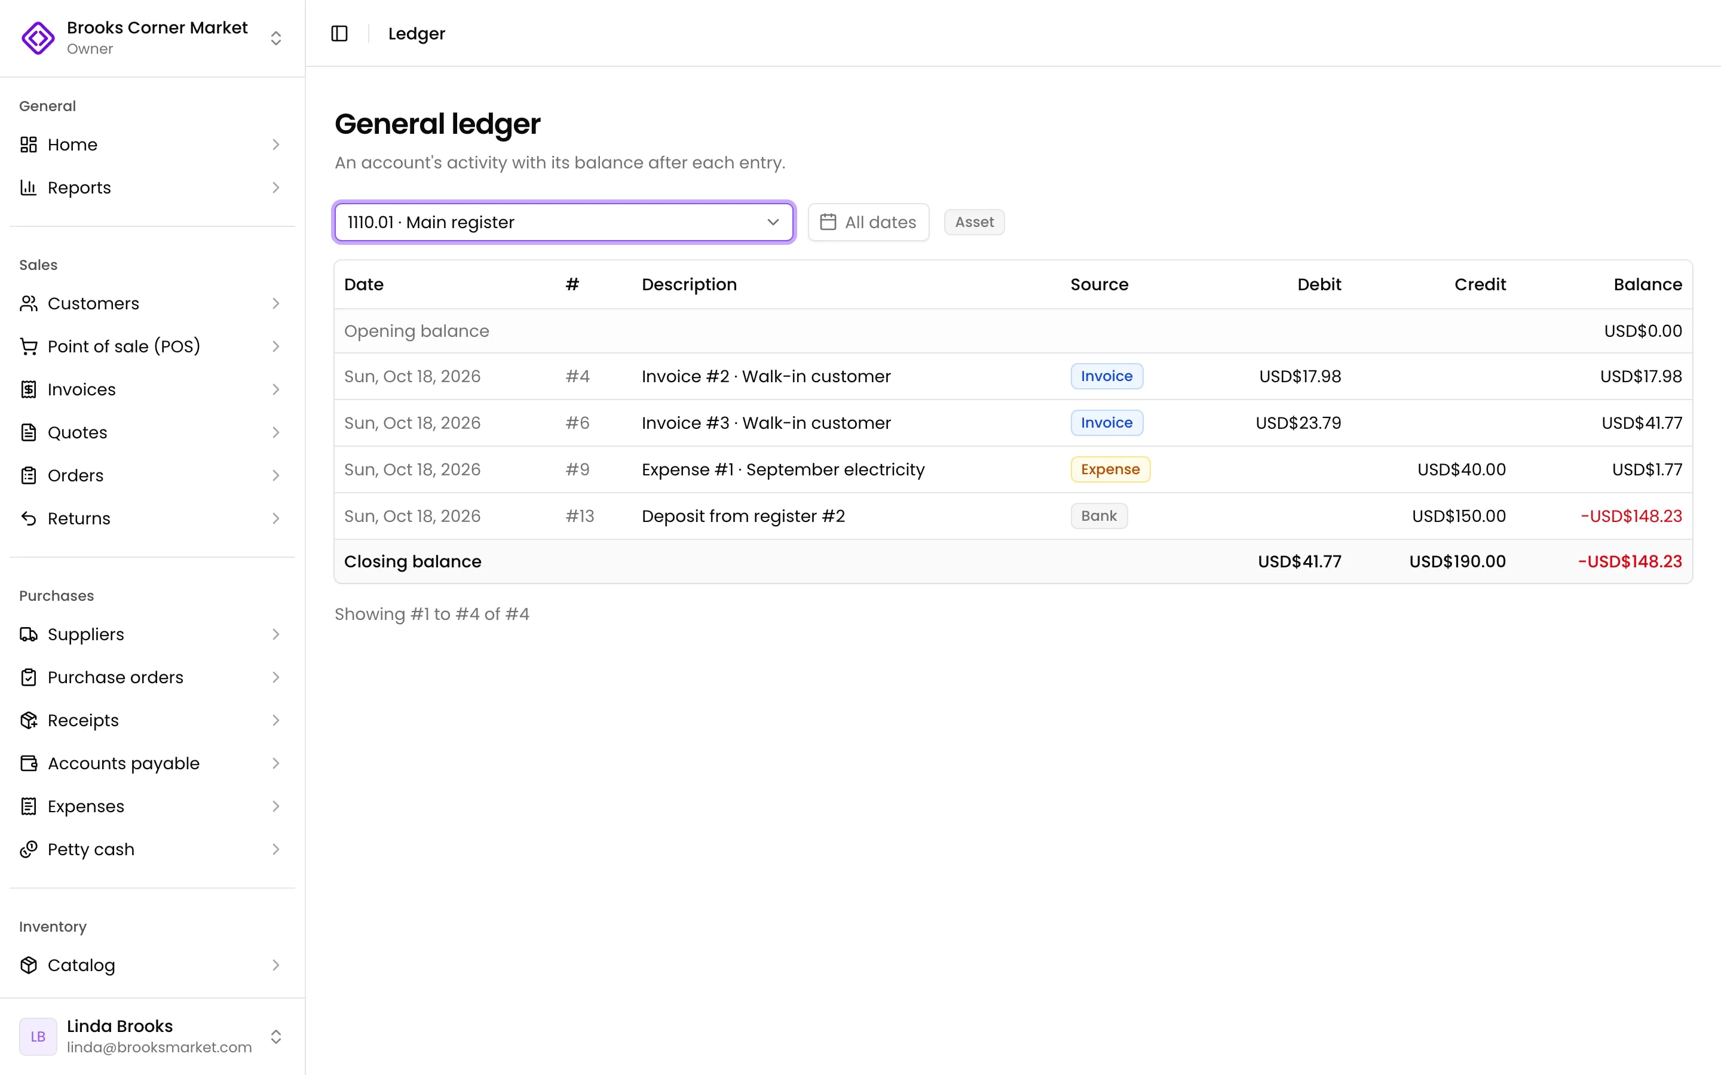1721x1075 pixels.
Task: Toggle the sidebar panel icon
Action: pyautogui.click(x=339, y=33)
